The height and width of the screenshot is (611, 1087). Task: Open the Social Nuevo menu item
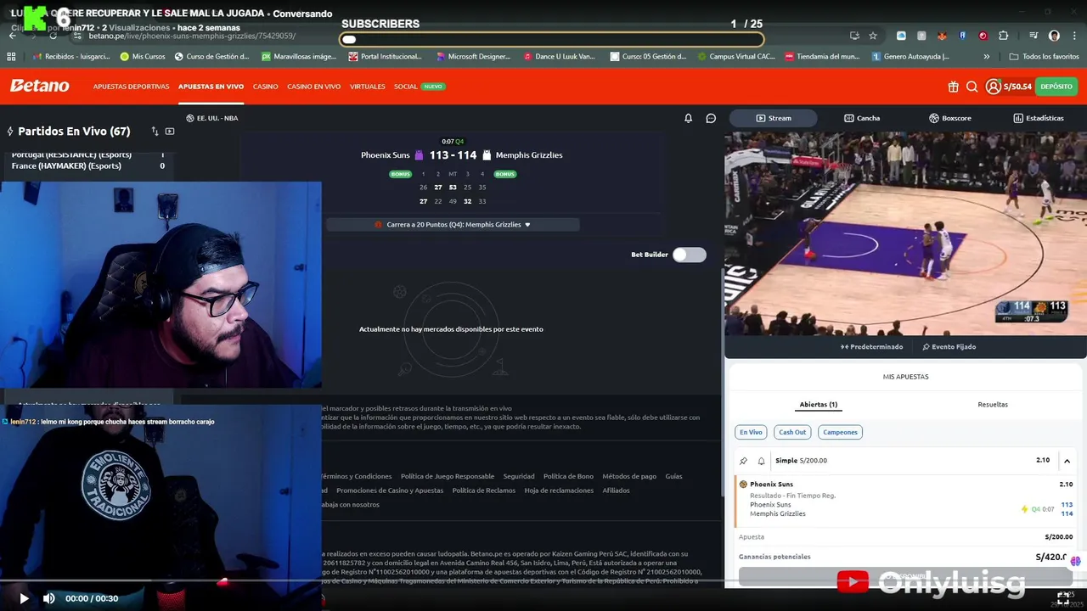pyautogui.click(x=420, y=87)
